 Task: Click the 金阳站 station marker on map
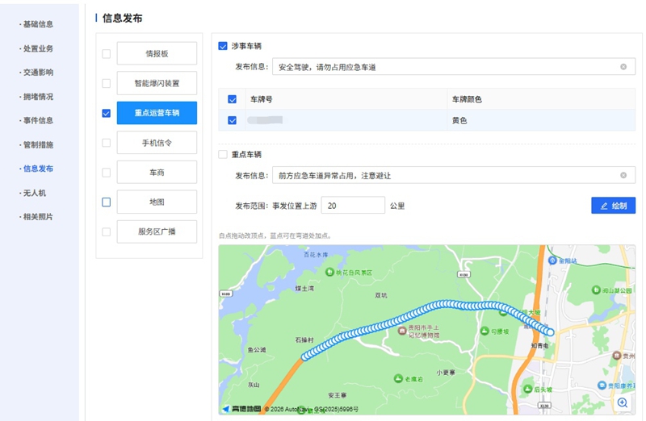pyautogui.click(x=552, y=261)
